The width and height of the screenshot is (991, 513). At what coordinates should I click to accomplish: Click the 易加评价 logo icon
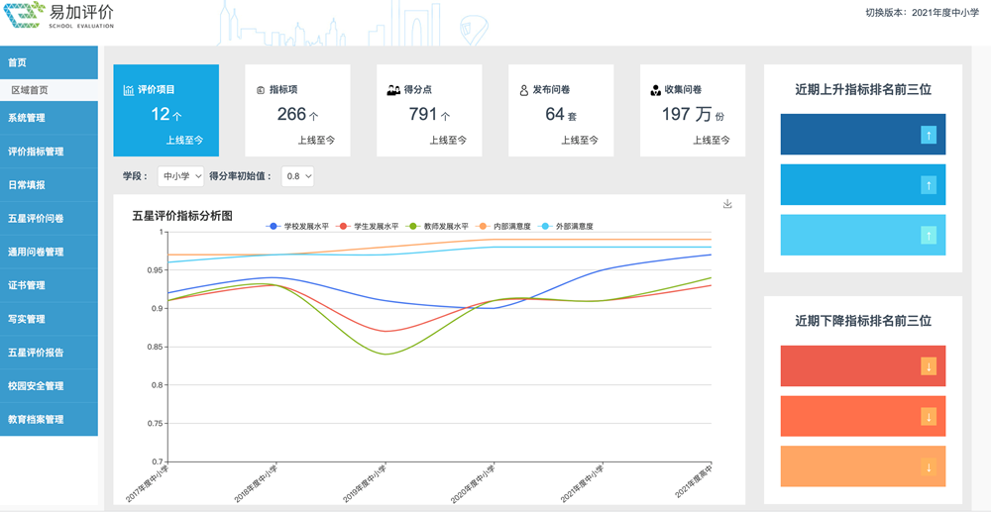(x=24, y=14)
